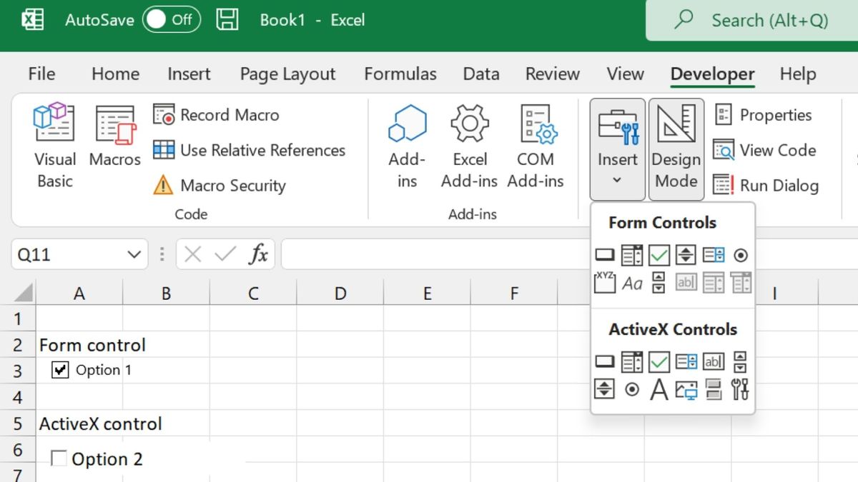Open the Review ribbon tab
The image size is (858, 482).
coord(552,74)
